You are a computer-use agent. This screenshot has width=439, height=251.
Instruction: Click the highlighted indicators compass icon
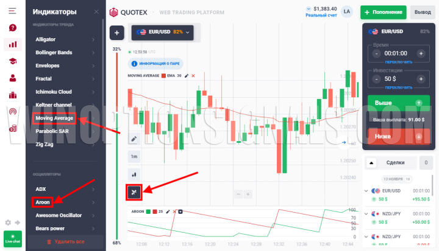click(134, 192)
